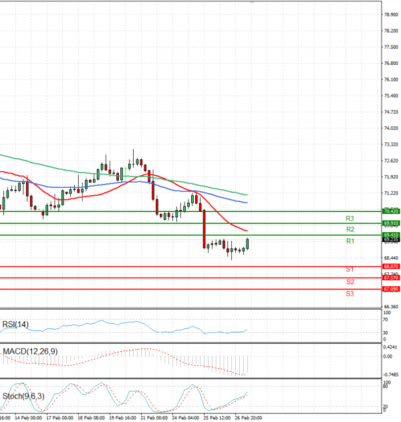The width and height of the screenshot is (401, 422).
Task: Click the 71.920 price axis value
Action: pyautogui.click(x=391, y=177)
